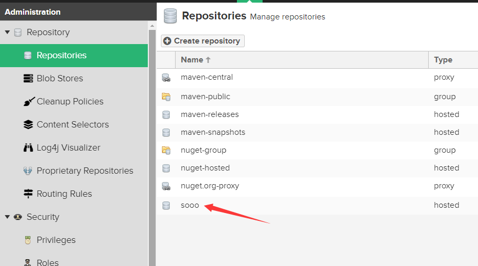Screen dimensions: 478x266
Task: Click the Cleanup Policies broom icon
Action: click(28, 101)
